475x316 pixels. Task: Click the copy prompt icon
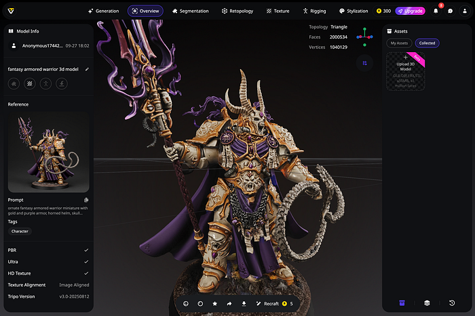[x=86, y=200]
